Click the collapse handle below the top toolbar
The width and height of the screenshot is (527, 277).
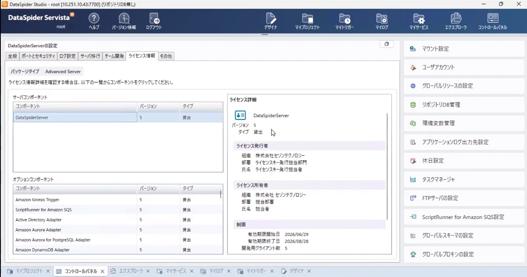(x=265, y=35)
